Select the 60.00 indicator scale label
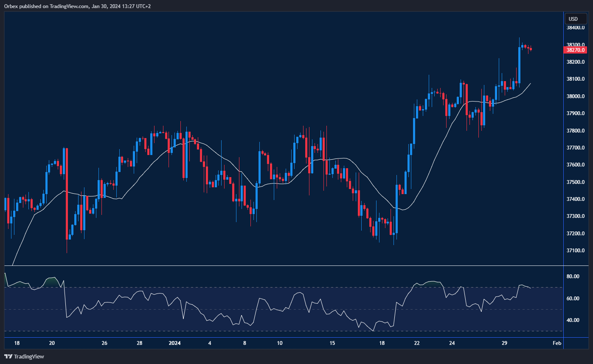Viewport: 593px width, 364px height. [x=573, y=299]
